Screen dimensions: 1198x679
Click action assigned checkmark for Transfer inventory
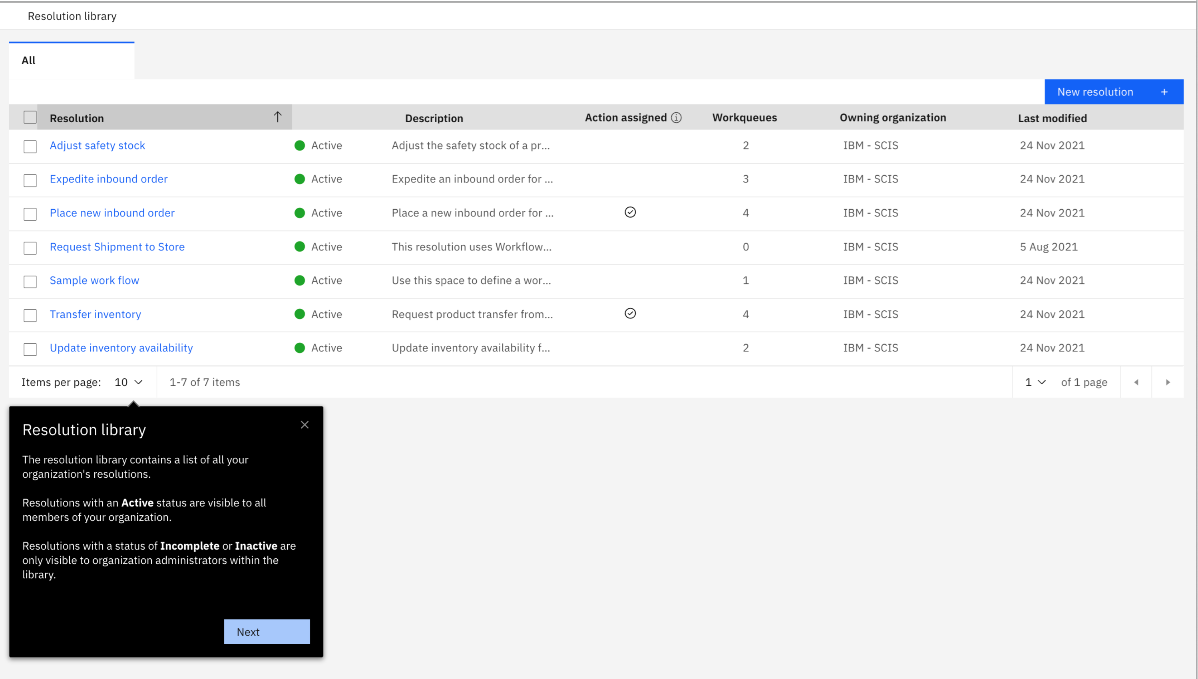pos(630,314)
